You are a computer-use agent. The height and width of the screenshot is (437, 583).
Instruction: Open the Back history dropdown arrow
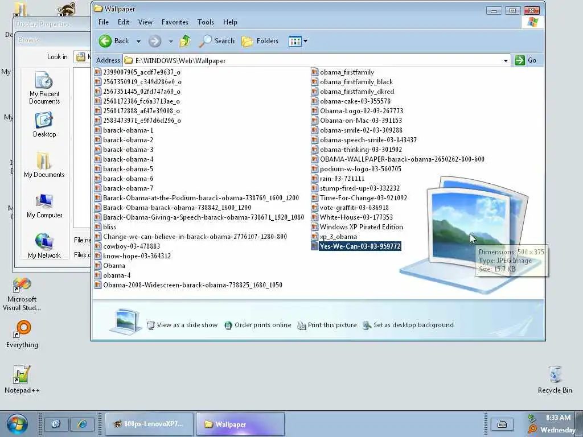coord(138,41)
